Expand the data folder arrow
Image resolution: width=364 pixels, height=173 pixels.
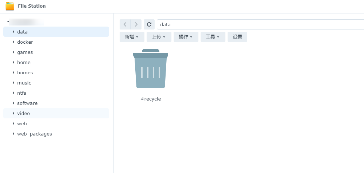tap(13, 32)
